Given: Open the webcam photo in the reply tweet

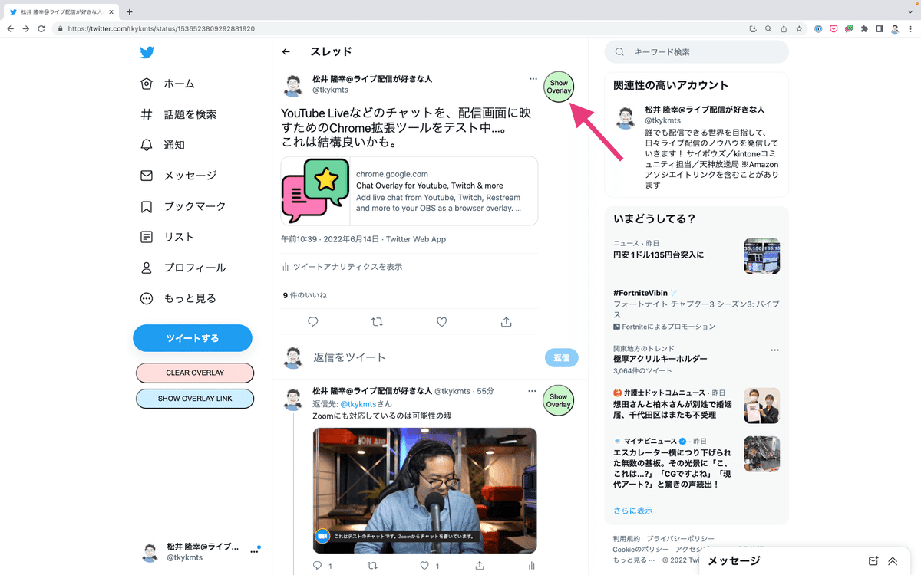Looking at the screenshot, I should [x=424, y=490].
